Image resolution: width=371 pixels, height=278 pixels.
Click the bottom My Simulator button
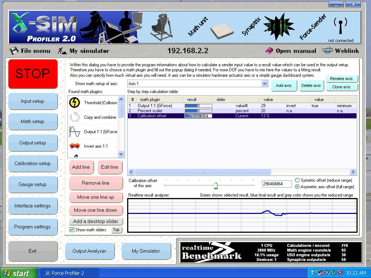[146, 251]
